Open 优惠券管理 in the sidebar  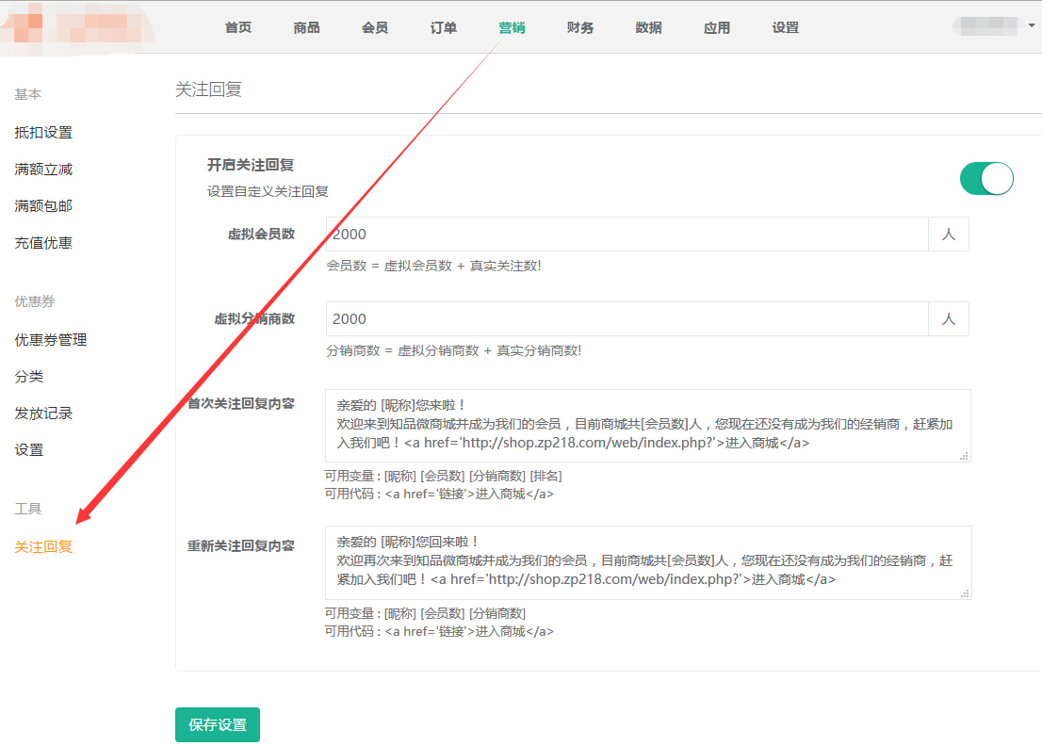[x=51, y=340]
